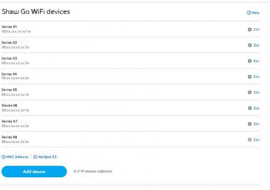This screenshot has height=190, width=270.
Task: Click the gear icon for Device 07
Action: [x=250, y=124]
